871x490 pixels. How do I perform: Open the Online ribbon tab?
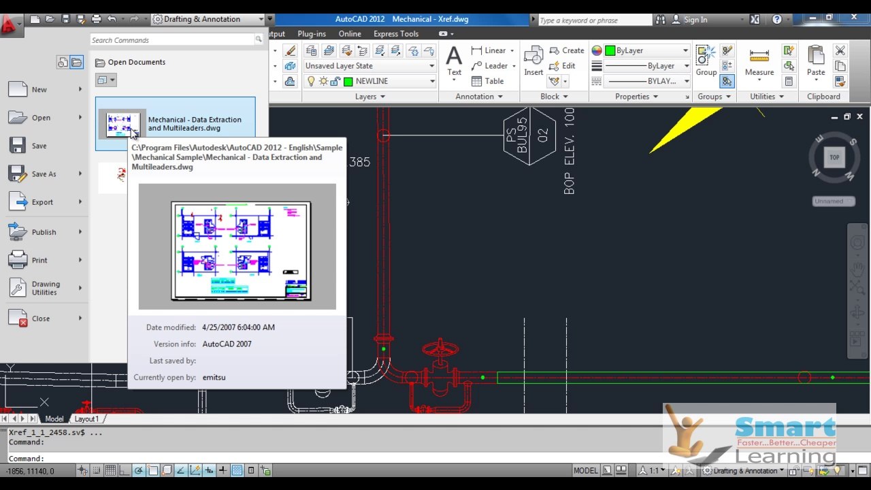coord(350,33)
